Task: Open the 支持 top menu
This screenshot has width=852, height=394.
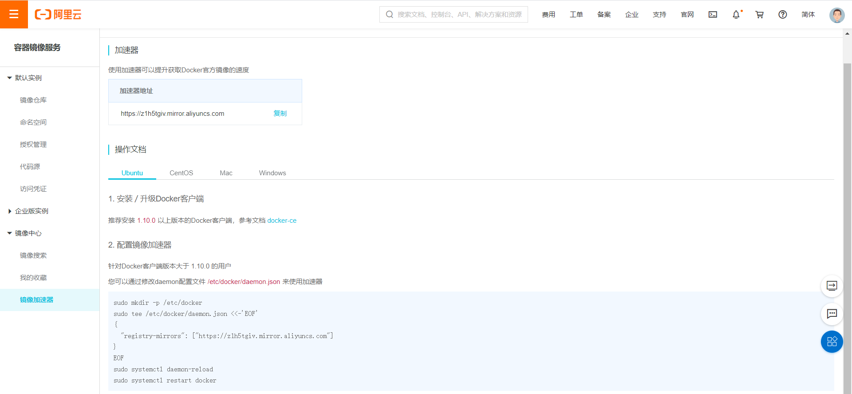Action: tap(659, 15)
